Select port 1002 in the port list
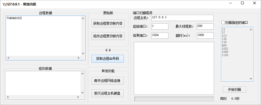 pyautogui.click(x=225, y=49)
